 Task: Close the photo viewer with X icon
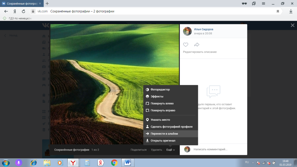(292, 26)
